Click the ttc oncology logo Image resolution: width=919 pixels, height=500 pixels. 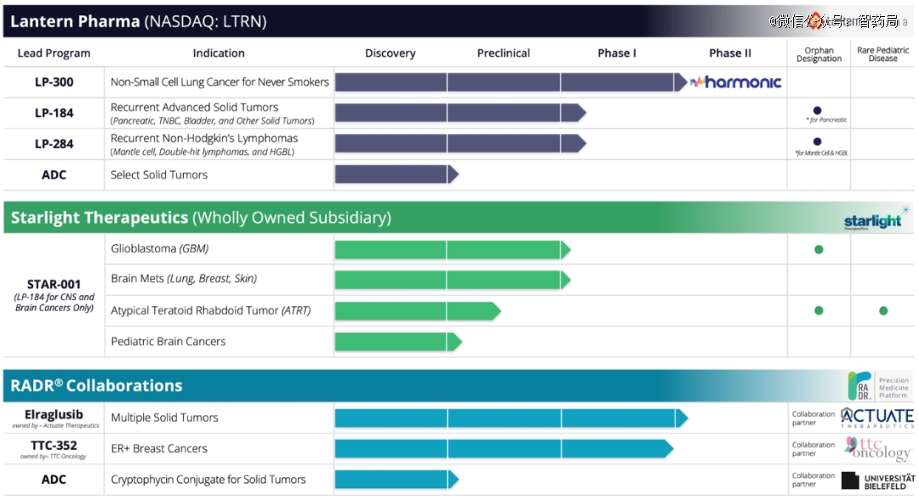click(876, 448)
